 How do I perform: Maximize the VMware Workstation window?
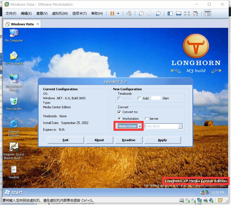coord(209,4)
